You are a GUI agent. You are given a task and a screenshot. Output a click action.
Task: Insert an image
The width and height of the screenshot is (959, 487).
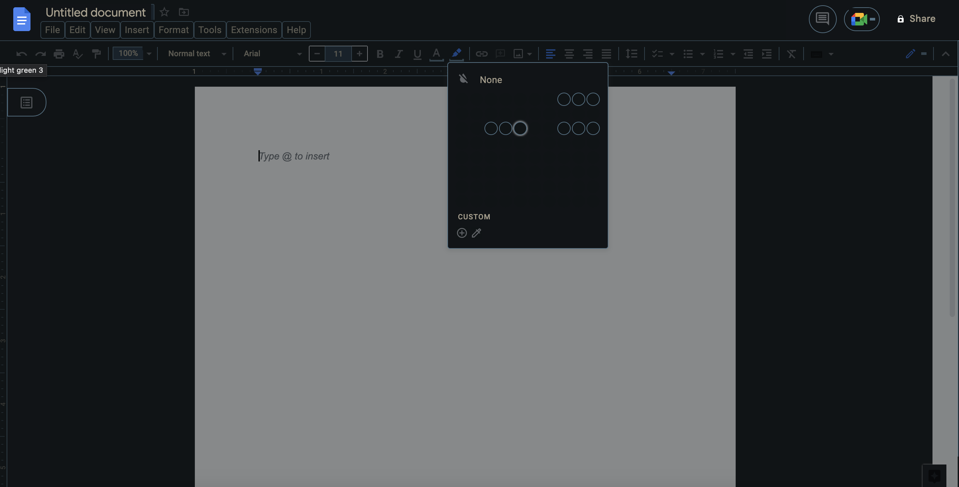click(x=519, y=54)
